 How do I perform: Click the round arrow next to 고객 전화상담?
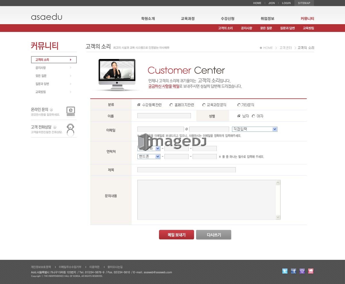tap(55, 127)
